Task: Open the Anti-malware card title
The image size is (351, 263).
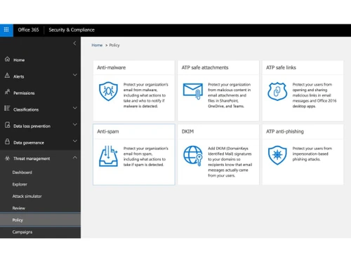Action: coord(112,67)
